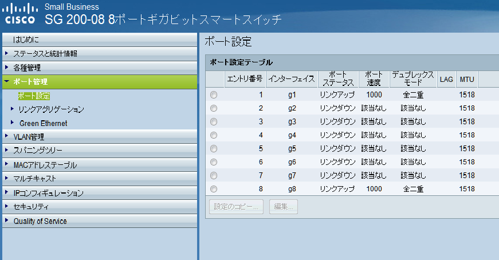Select ポート管理 menu header
The width and height of the screenshot is (499, 260).
[100, 82]
